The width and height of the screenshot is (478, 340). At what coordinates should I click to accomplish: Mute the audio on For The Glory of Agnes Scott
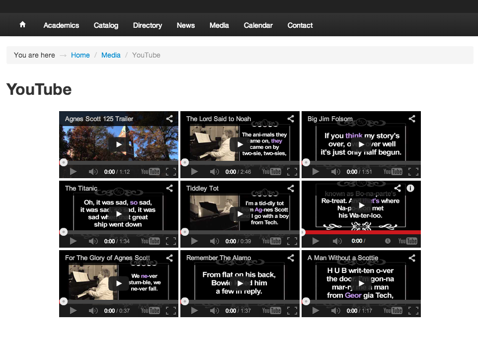click(93, 310)
